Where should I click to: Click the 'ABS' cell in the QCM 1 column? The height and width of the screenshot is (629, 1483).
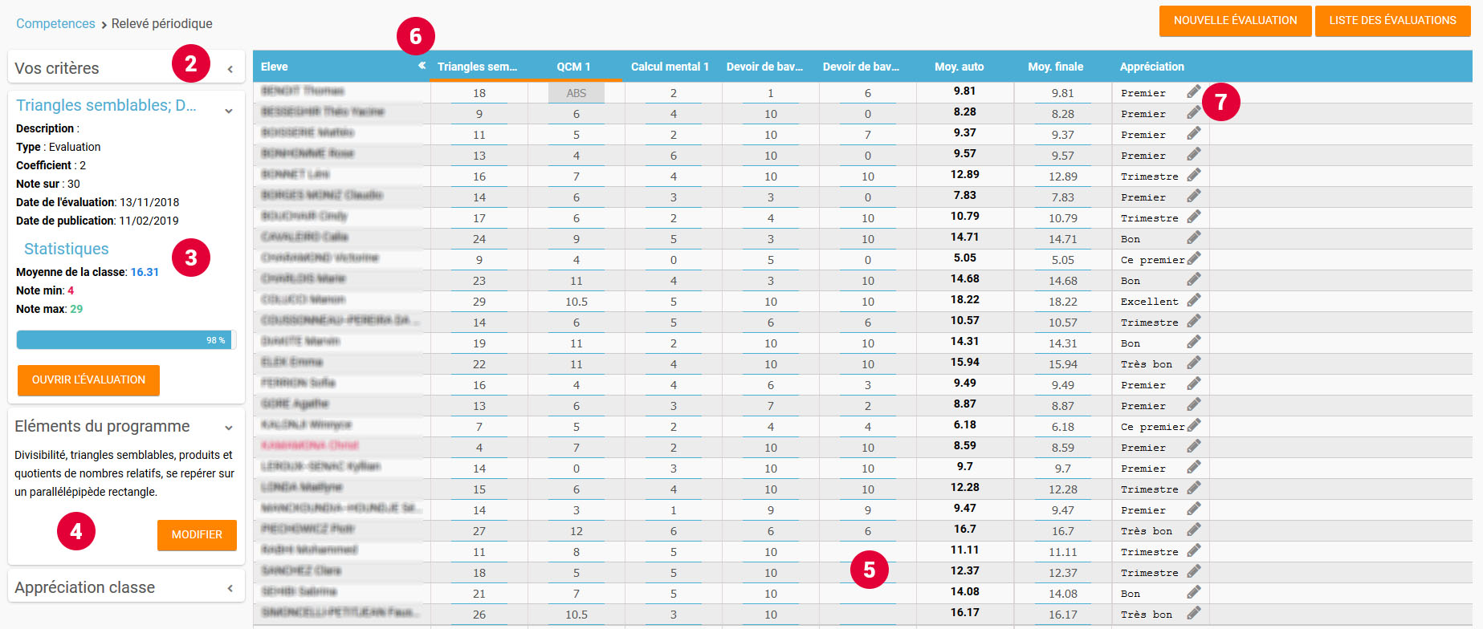[576, 93]
